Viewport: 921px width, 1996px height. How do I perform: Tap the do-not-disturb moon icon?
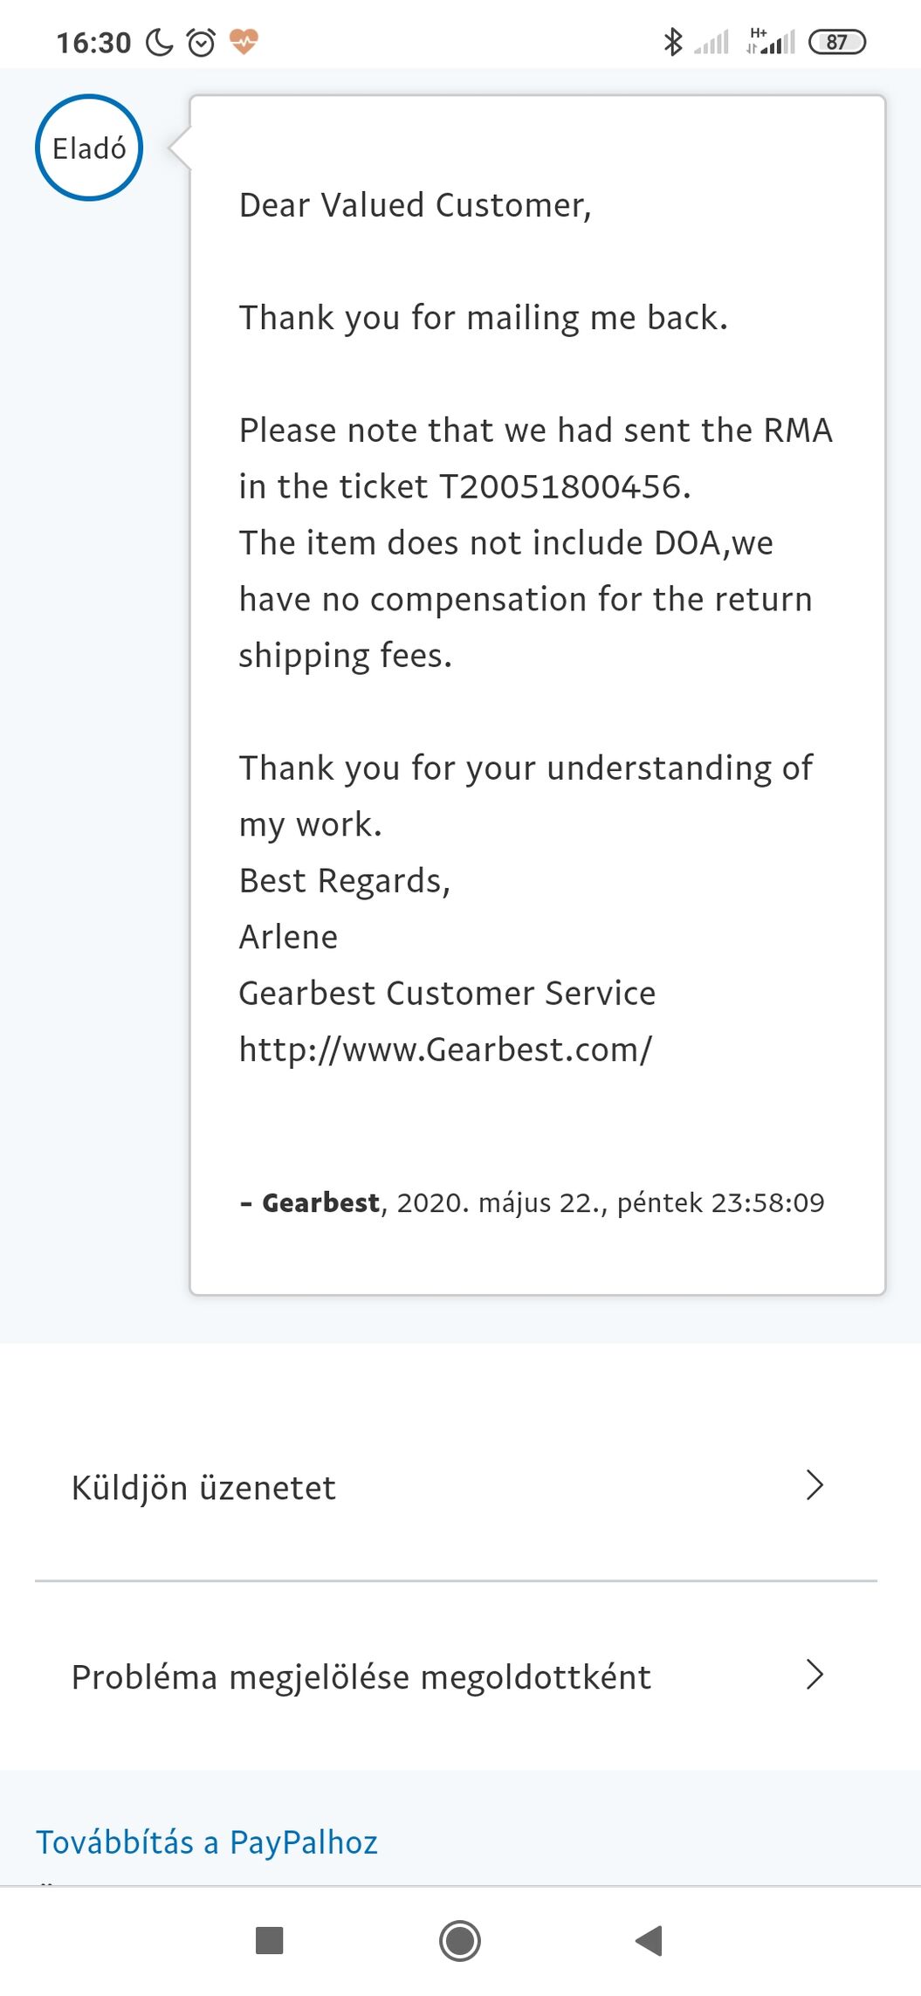pos(159,42)
